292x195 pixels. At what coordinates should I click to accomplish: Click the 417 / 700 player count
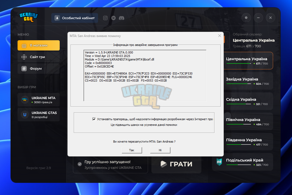point(262,144)
